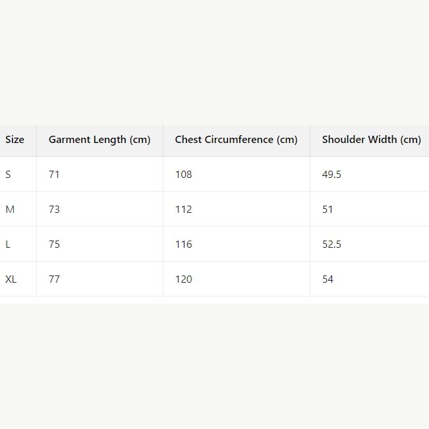Click shoulder width value 54
Viewport: 429px width, 429px height.
point(328,279)
